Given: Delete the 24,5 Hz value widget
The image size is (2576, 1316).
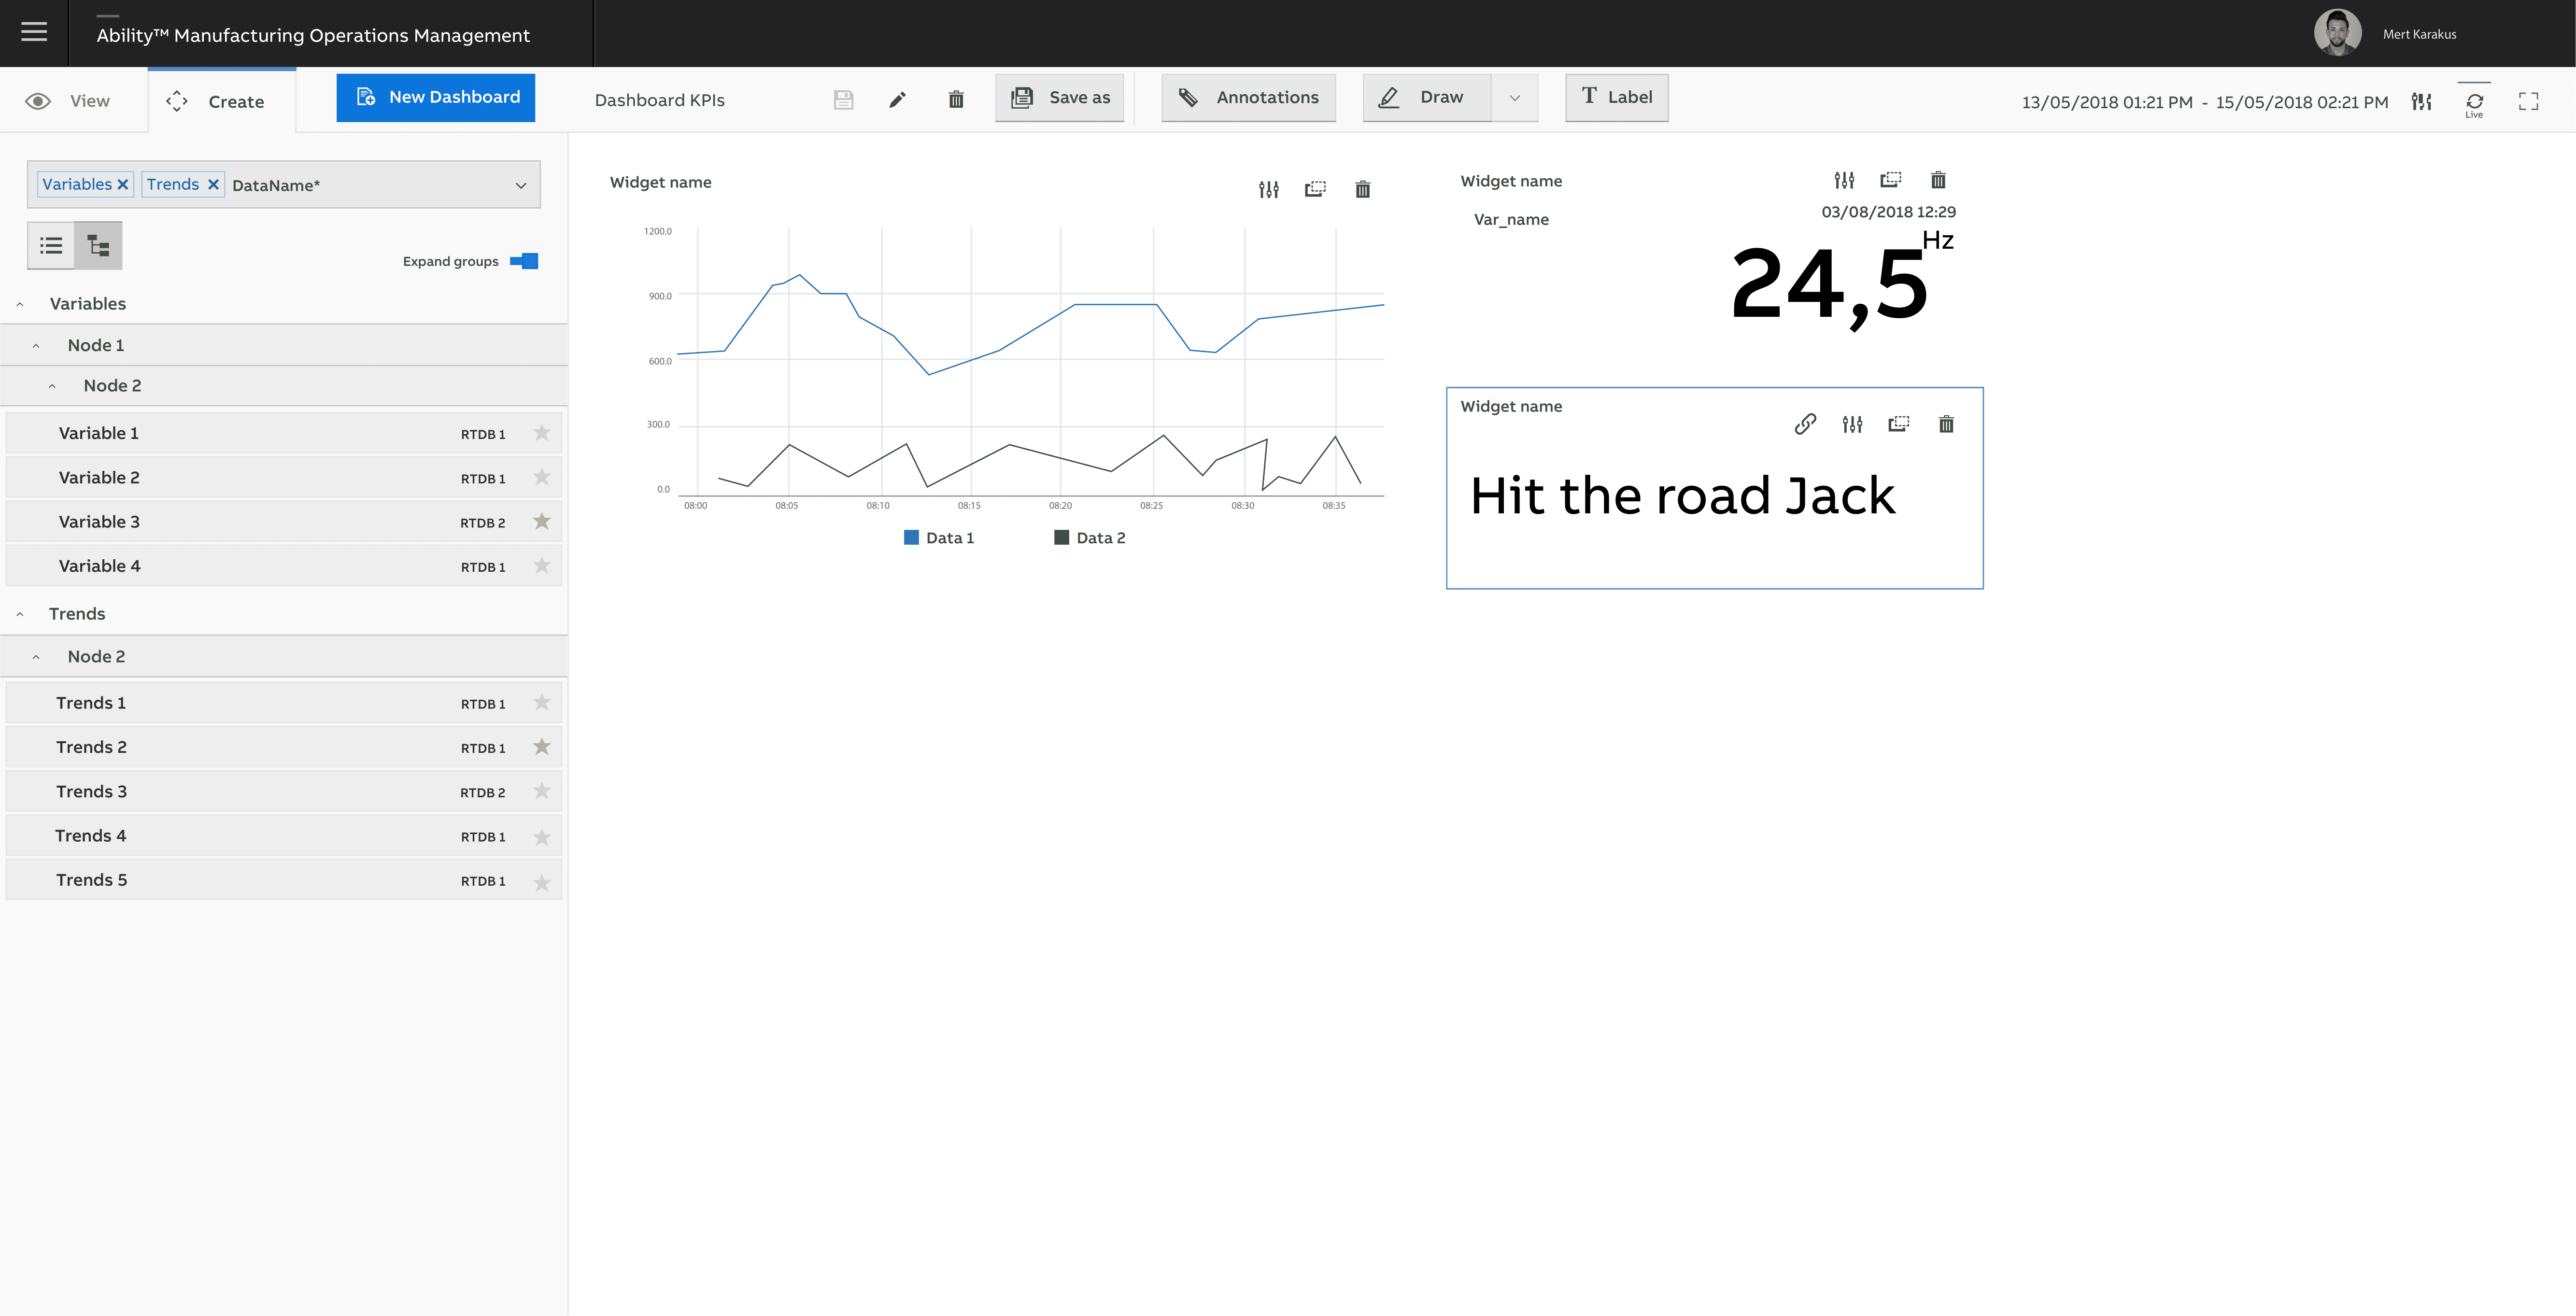Looking at the screenshot, I should tap(1938, 180).
